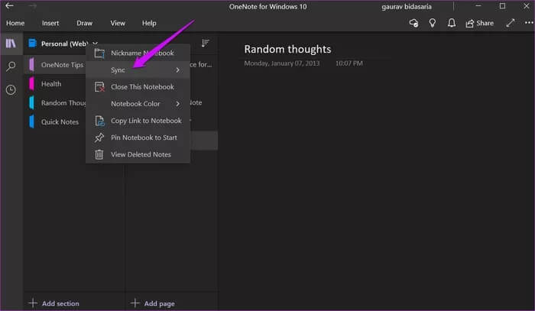Click the plus icon beside Add page
The image size is (535, 311).
click(135, 303)
